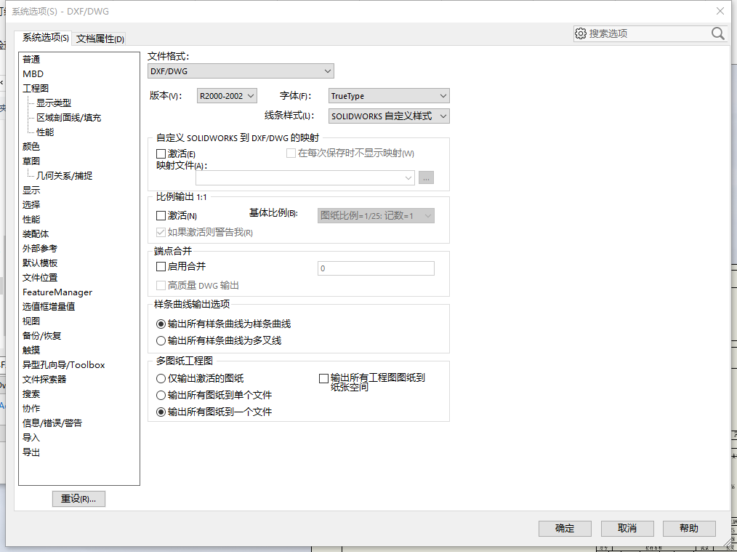737x552 pixels.
Task: Switch to the 文档属性 tab
Action: [x=100, y=39]
